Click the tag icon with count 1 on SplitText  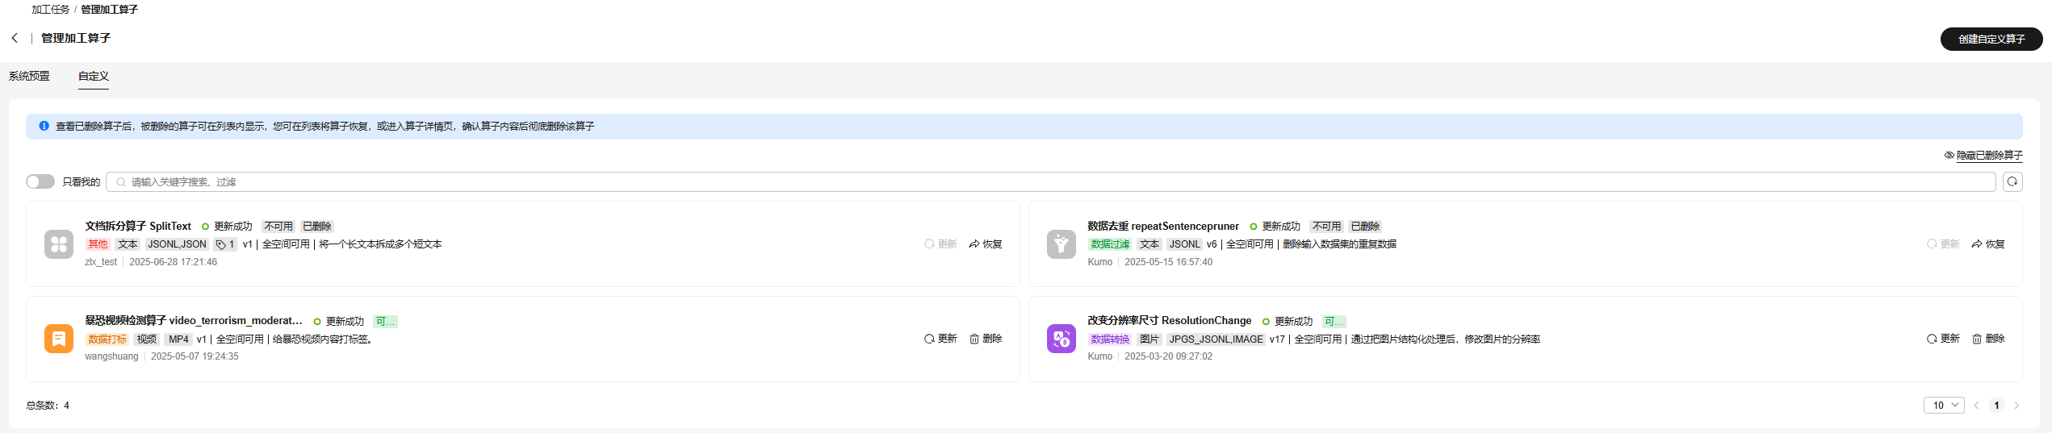[x=225, y=244]
